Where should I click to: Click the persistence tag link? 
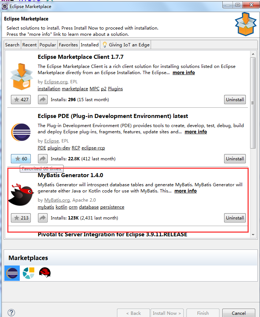point(112,207)
